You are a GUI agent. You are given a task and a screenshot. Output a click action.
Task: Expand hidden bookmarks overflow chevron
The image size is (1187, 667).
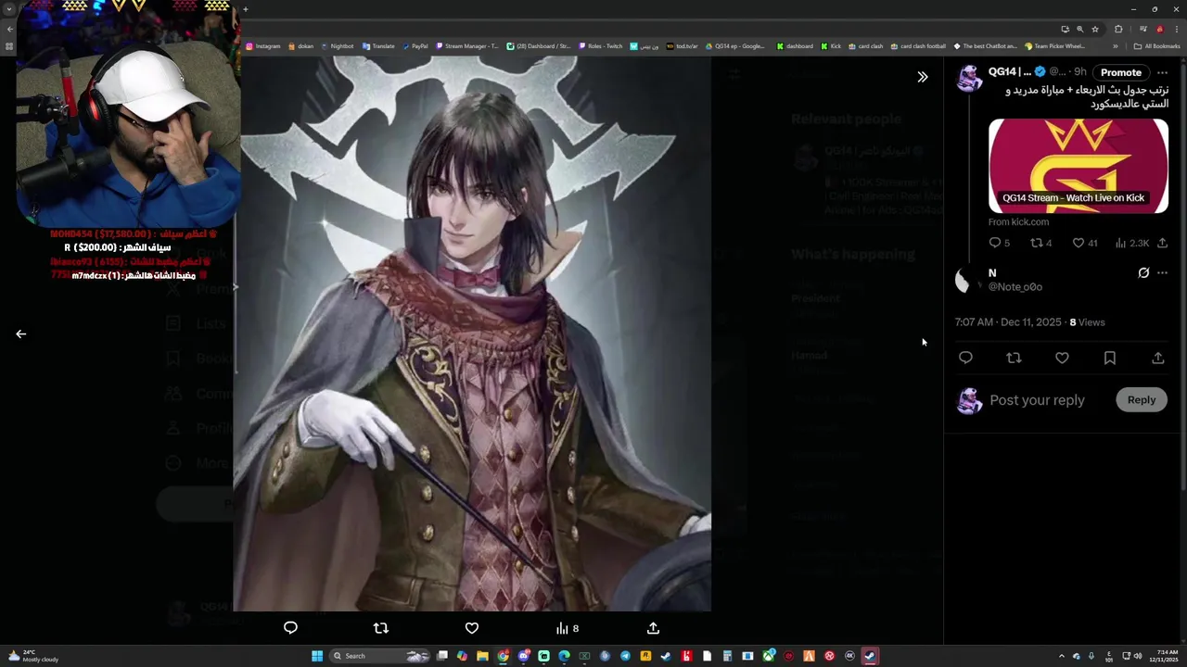pyautogui.click(x=1116, y=46)
